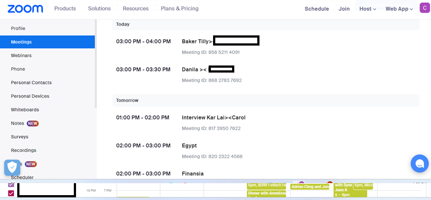This screenshot has width=431, height=200.
Task: Open Interview Kar Lai><Carol meeting
Action: pyautogui.click(x=214, y=117)
